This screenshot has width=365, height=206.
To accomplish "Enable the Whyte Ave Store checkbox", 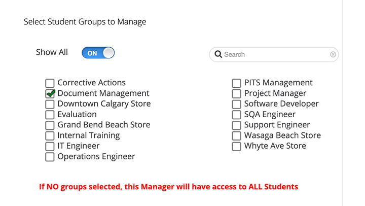I will coord(237,146).
